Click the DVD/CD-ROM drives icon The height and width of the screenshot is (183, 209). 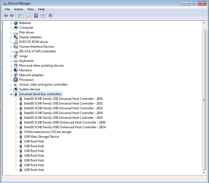tap(16, 42)
